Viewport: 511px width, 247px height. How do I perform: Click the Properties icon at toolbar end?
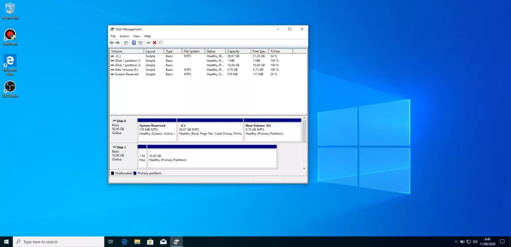[161, 43]
